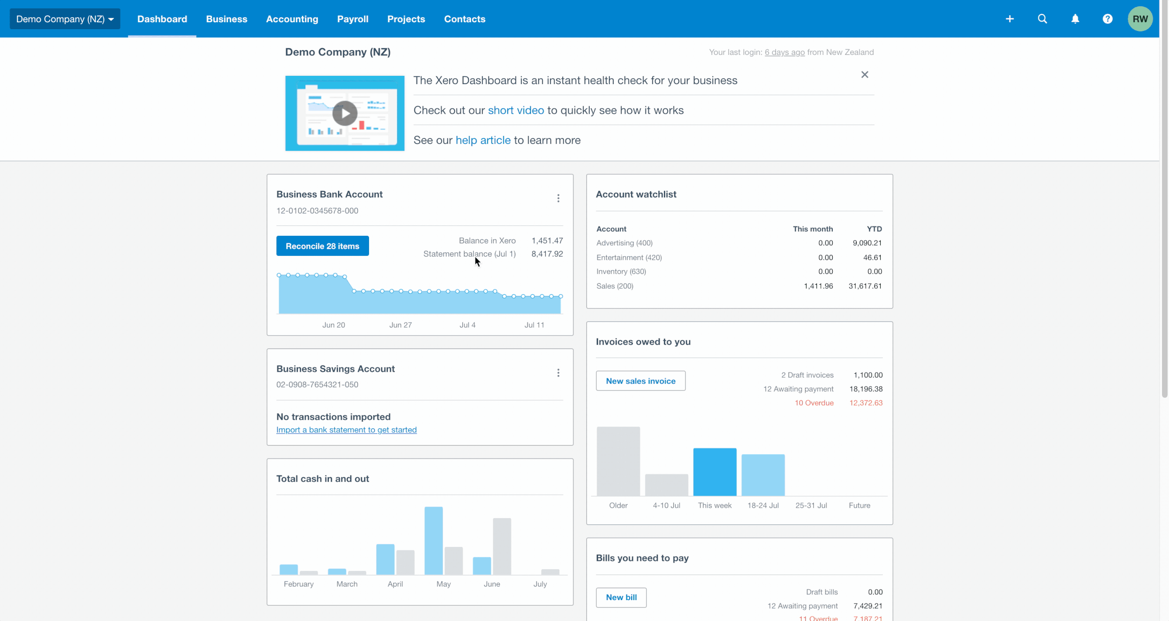Viewport: 1169px width, 621px height.
Task: Open Business Bank Account options menu
Action: click(x=558, y=198)
